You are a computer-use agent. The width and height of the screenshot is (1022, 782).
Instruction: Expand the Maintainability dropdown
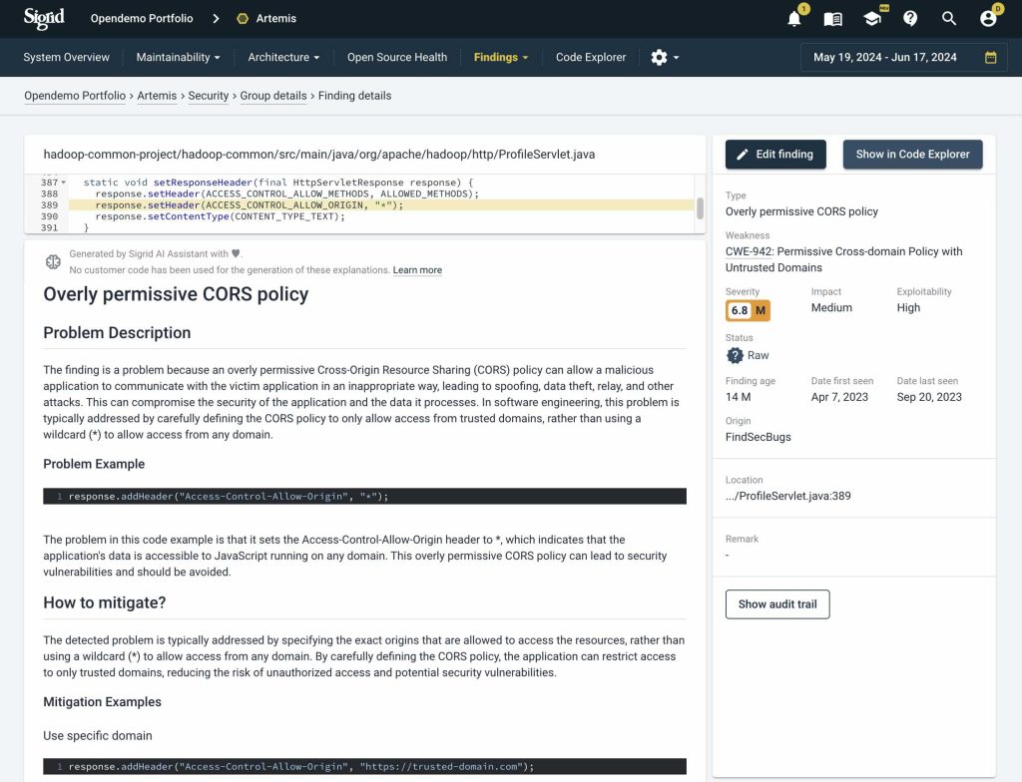point(178,57)
